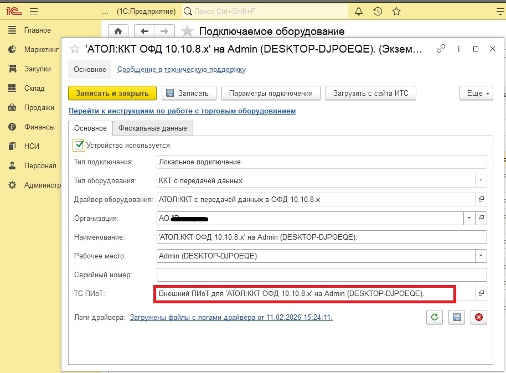Open the Закупки section
This screenshot has height=373, width=506.
click(x=30, y=69)
